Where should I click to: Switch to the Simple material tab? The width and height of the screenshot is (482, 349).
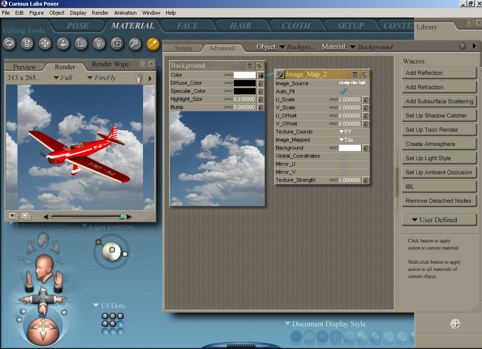tap(184, 48)
